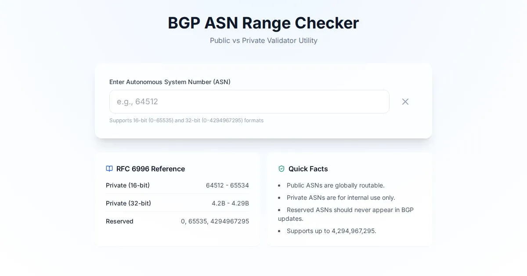This screenshot has height=276, width=527.
Task: Click the 'Supports up to 4,294,967,295' fact
Action: (x=331, y=231)
